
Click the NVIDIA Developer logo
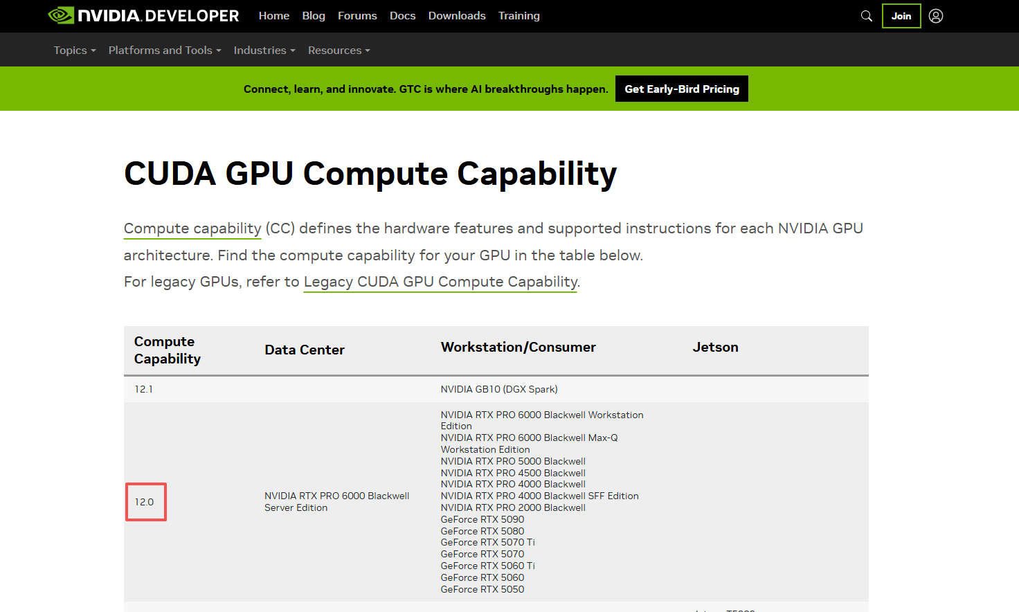(x=143, y=16)
